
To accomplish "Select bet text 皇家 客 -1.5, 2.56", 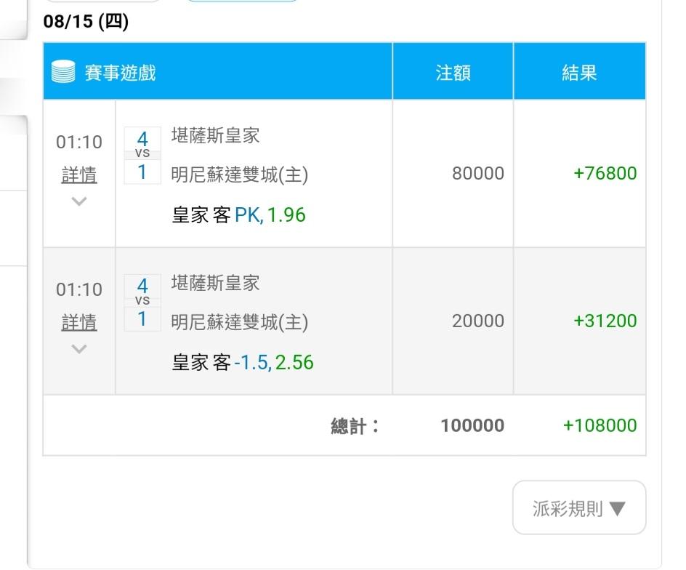I will pos(243,363).
